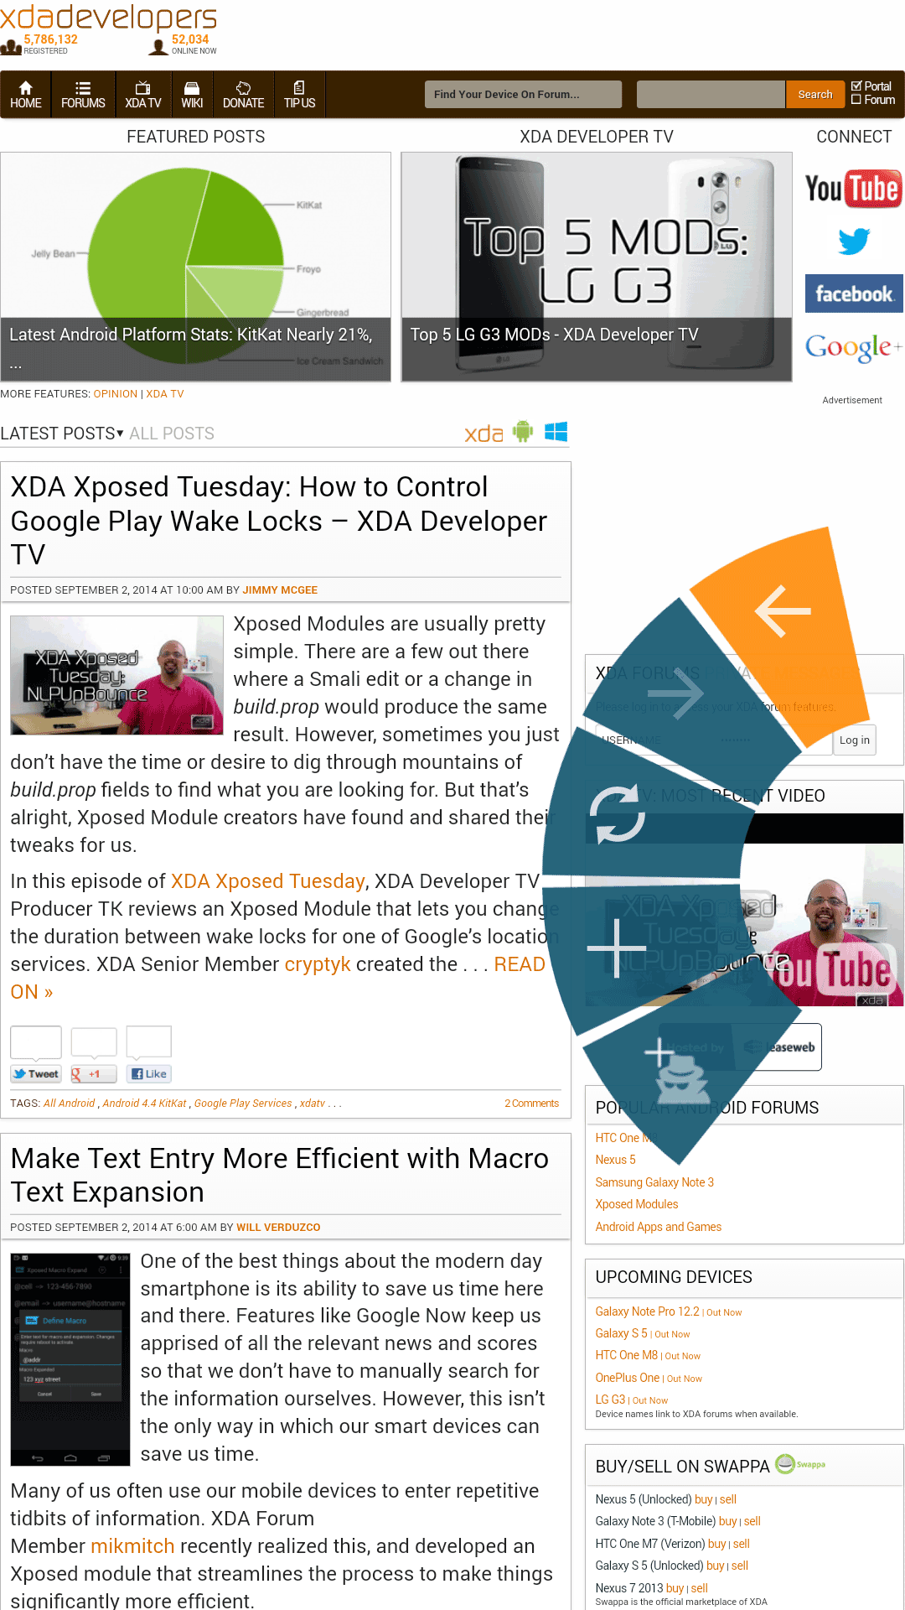The image size is (905, 1610).
Task: Filter posts by the Android robot icon
Action: pyautogui.click(x=523, y=432)
